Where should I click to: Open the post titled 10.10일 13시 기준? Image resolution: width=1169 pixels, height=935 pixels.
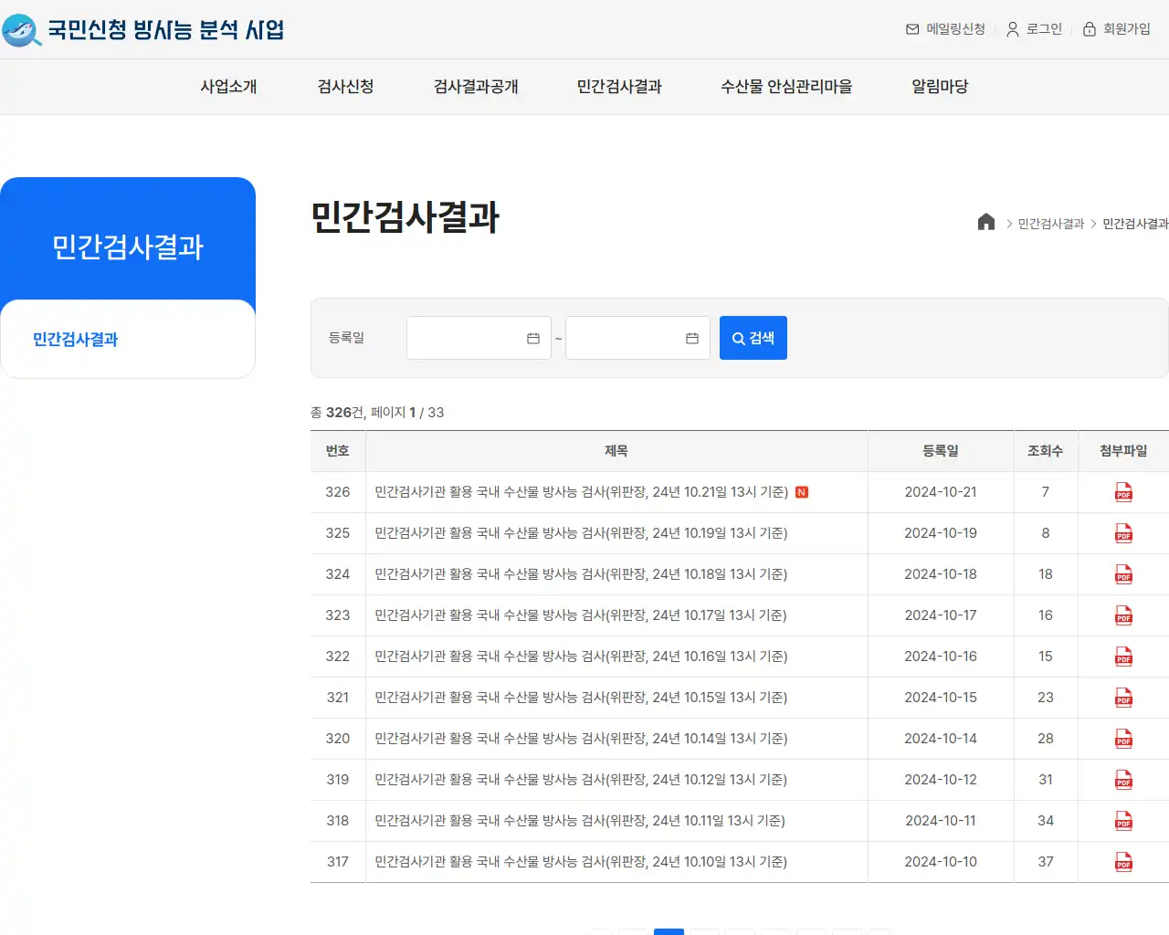pos(581,862)
